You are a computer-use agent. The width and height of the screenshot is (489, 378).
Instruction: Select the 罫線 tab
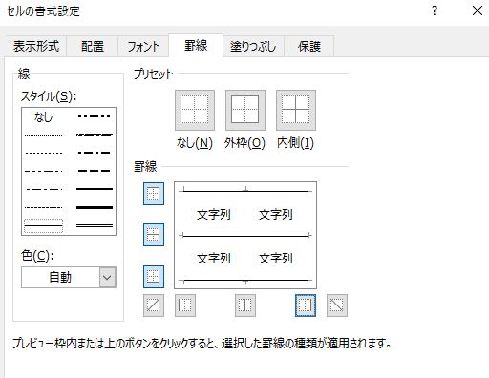pyautogui.click(x=196, y=46)
